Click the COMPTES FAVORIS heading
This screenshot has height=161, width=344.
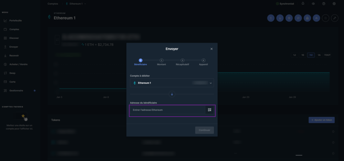12,107
